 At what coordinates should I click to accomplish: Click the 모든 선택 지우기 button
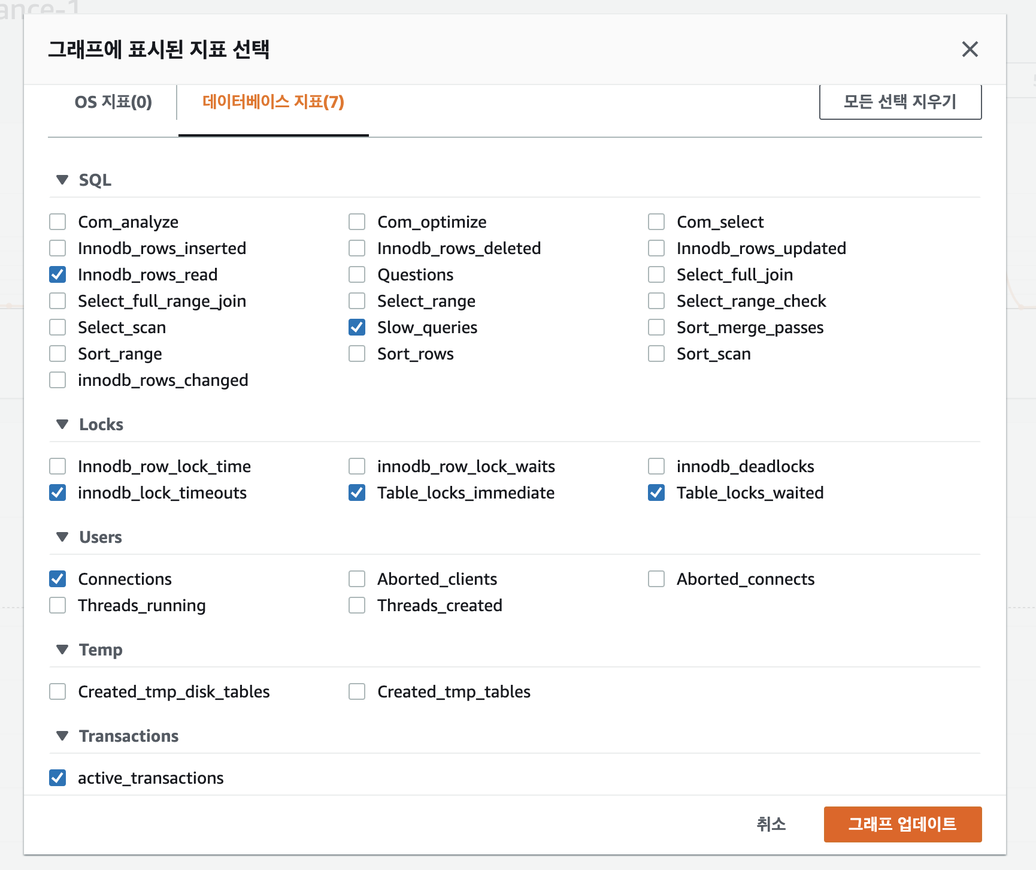coord(900,102)
